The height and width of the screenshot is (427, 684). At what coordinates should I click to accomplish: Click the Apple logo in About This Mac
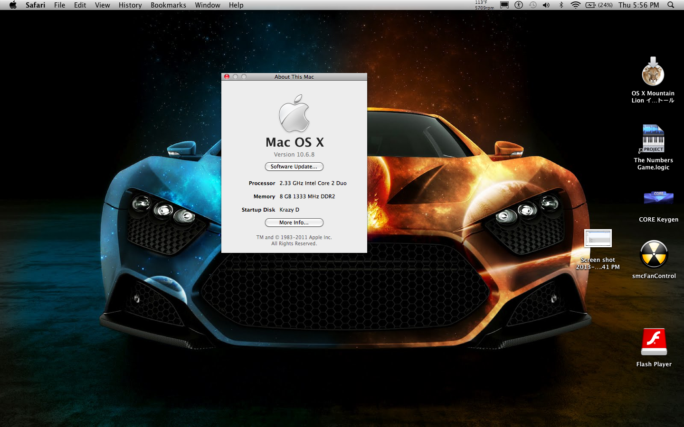tap(294, 113)
